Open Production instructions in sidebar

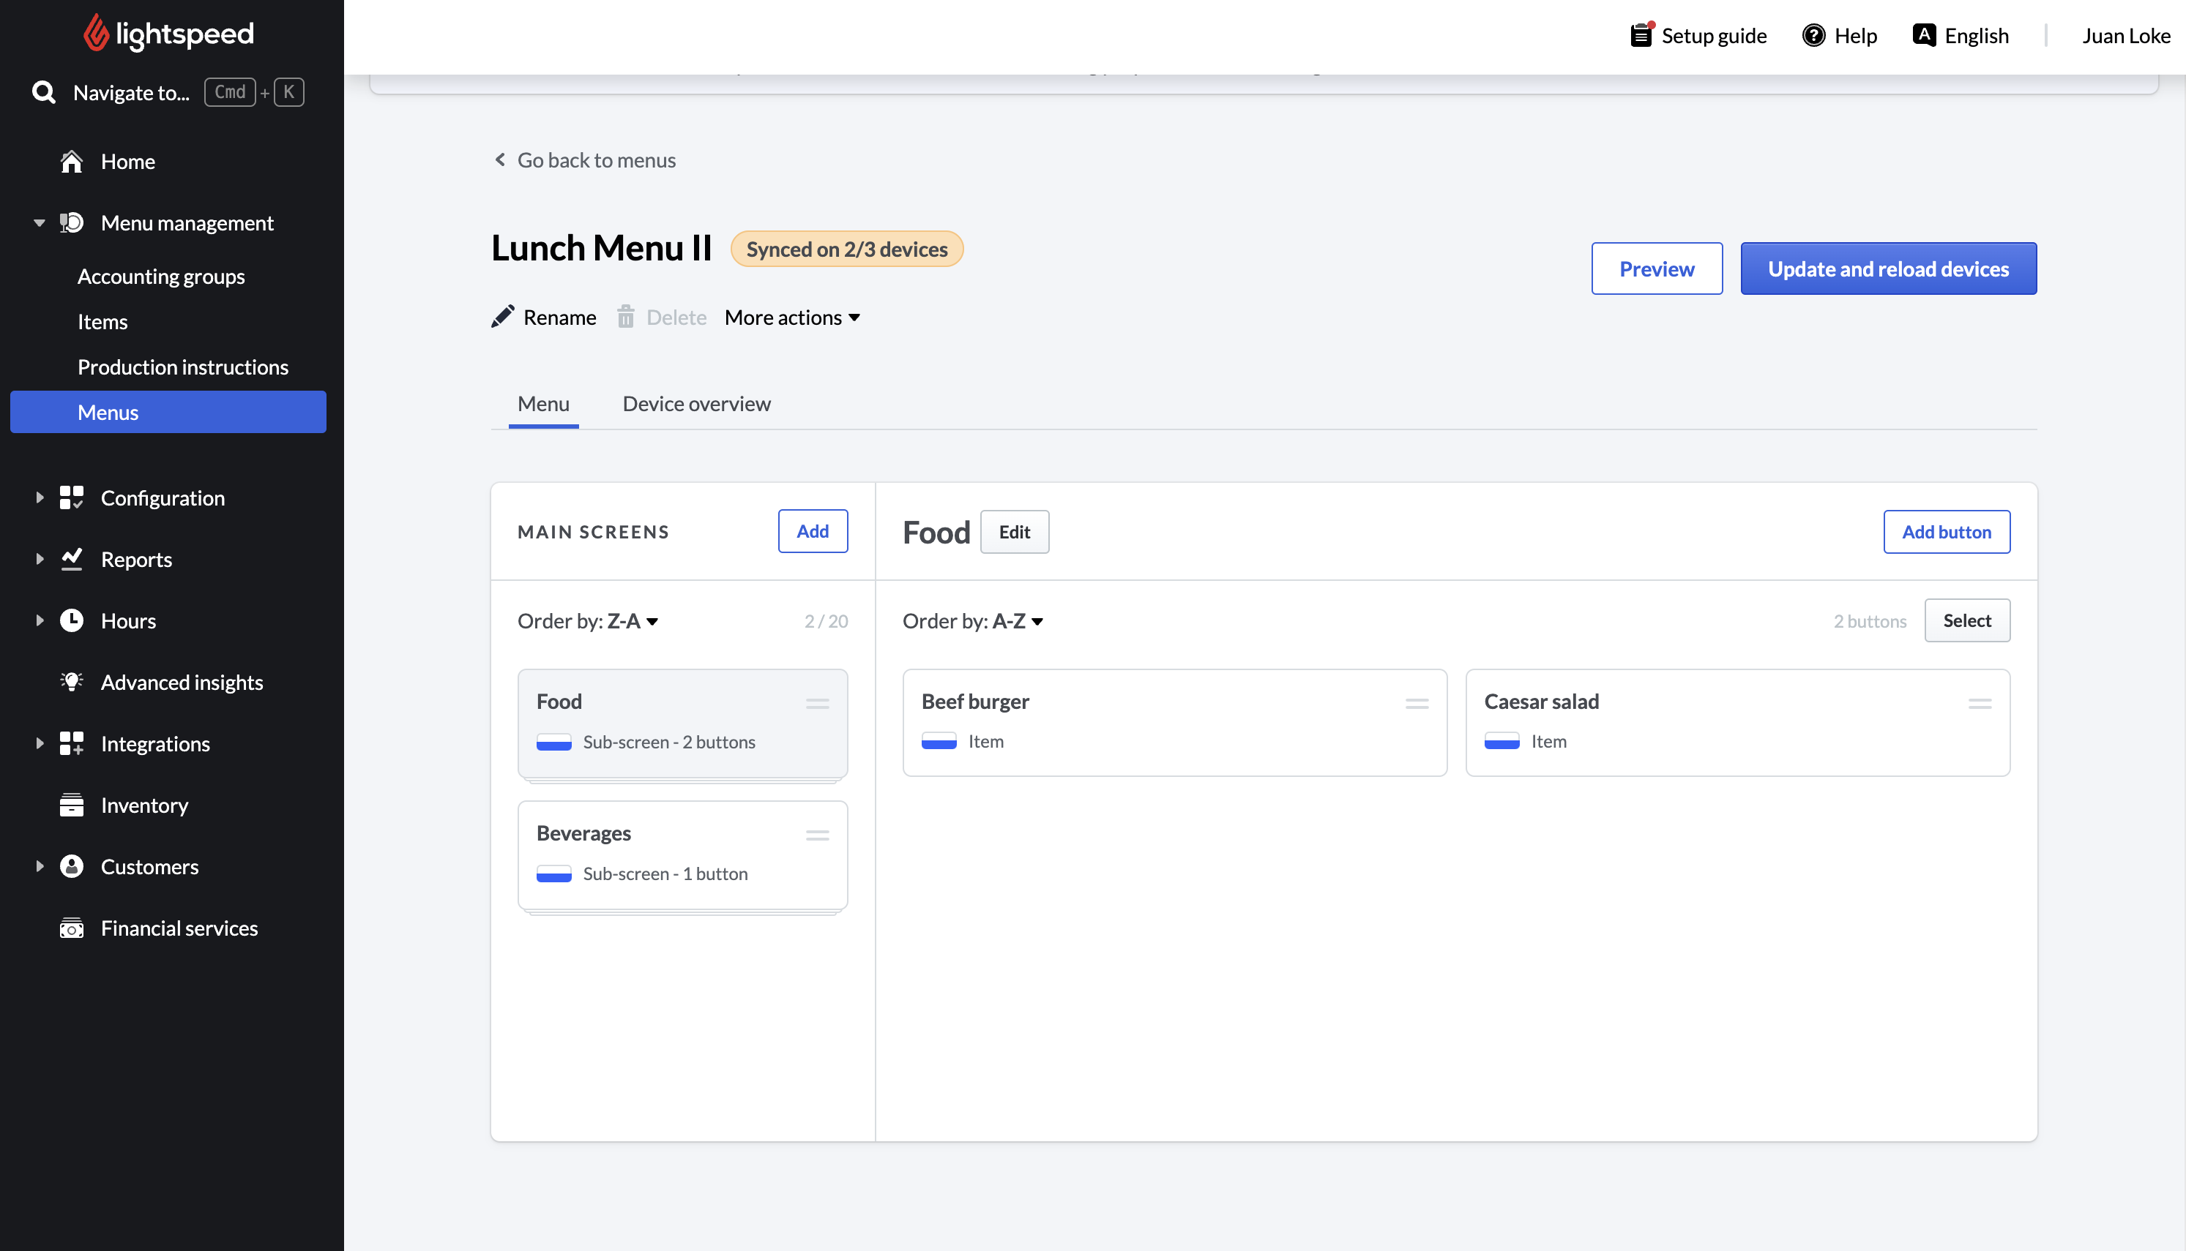tap(183, 367)
